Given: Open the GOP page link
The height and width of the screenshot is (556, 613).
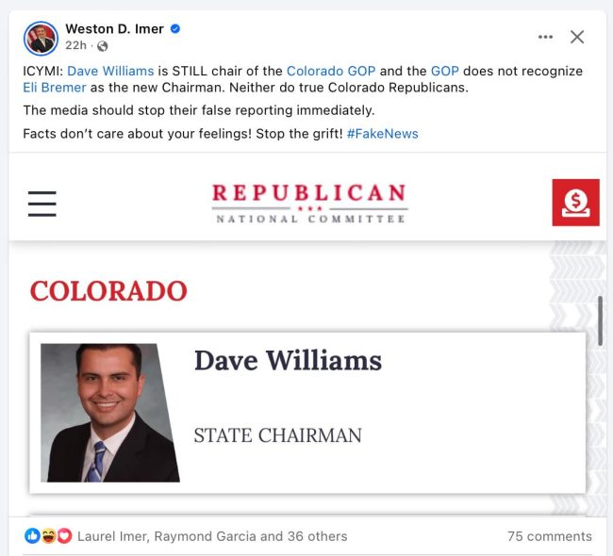Looking at the screenshot, I should click(x=444, y=71).
